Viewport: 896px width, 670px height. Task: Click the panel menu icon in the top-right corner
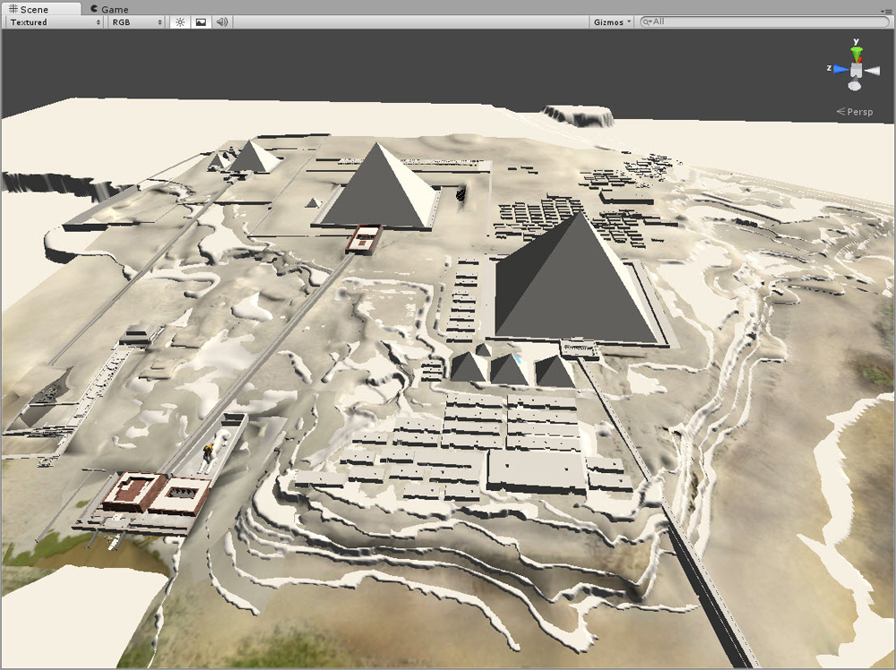point(888,9)
